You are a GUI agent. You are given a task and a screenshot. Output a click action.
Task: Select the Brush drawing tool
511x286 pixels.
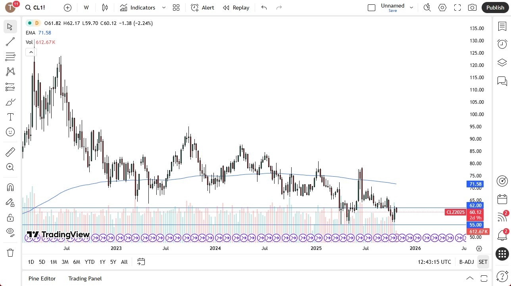tap(10, 102)
